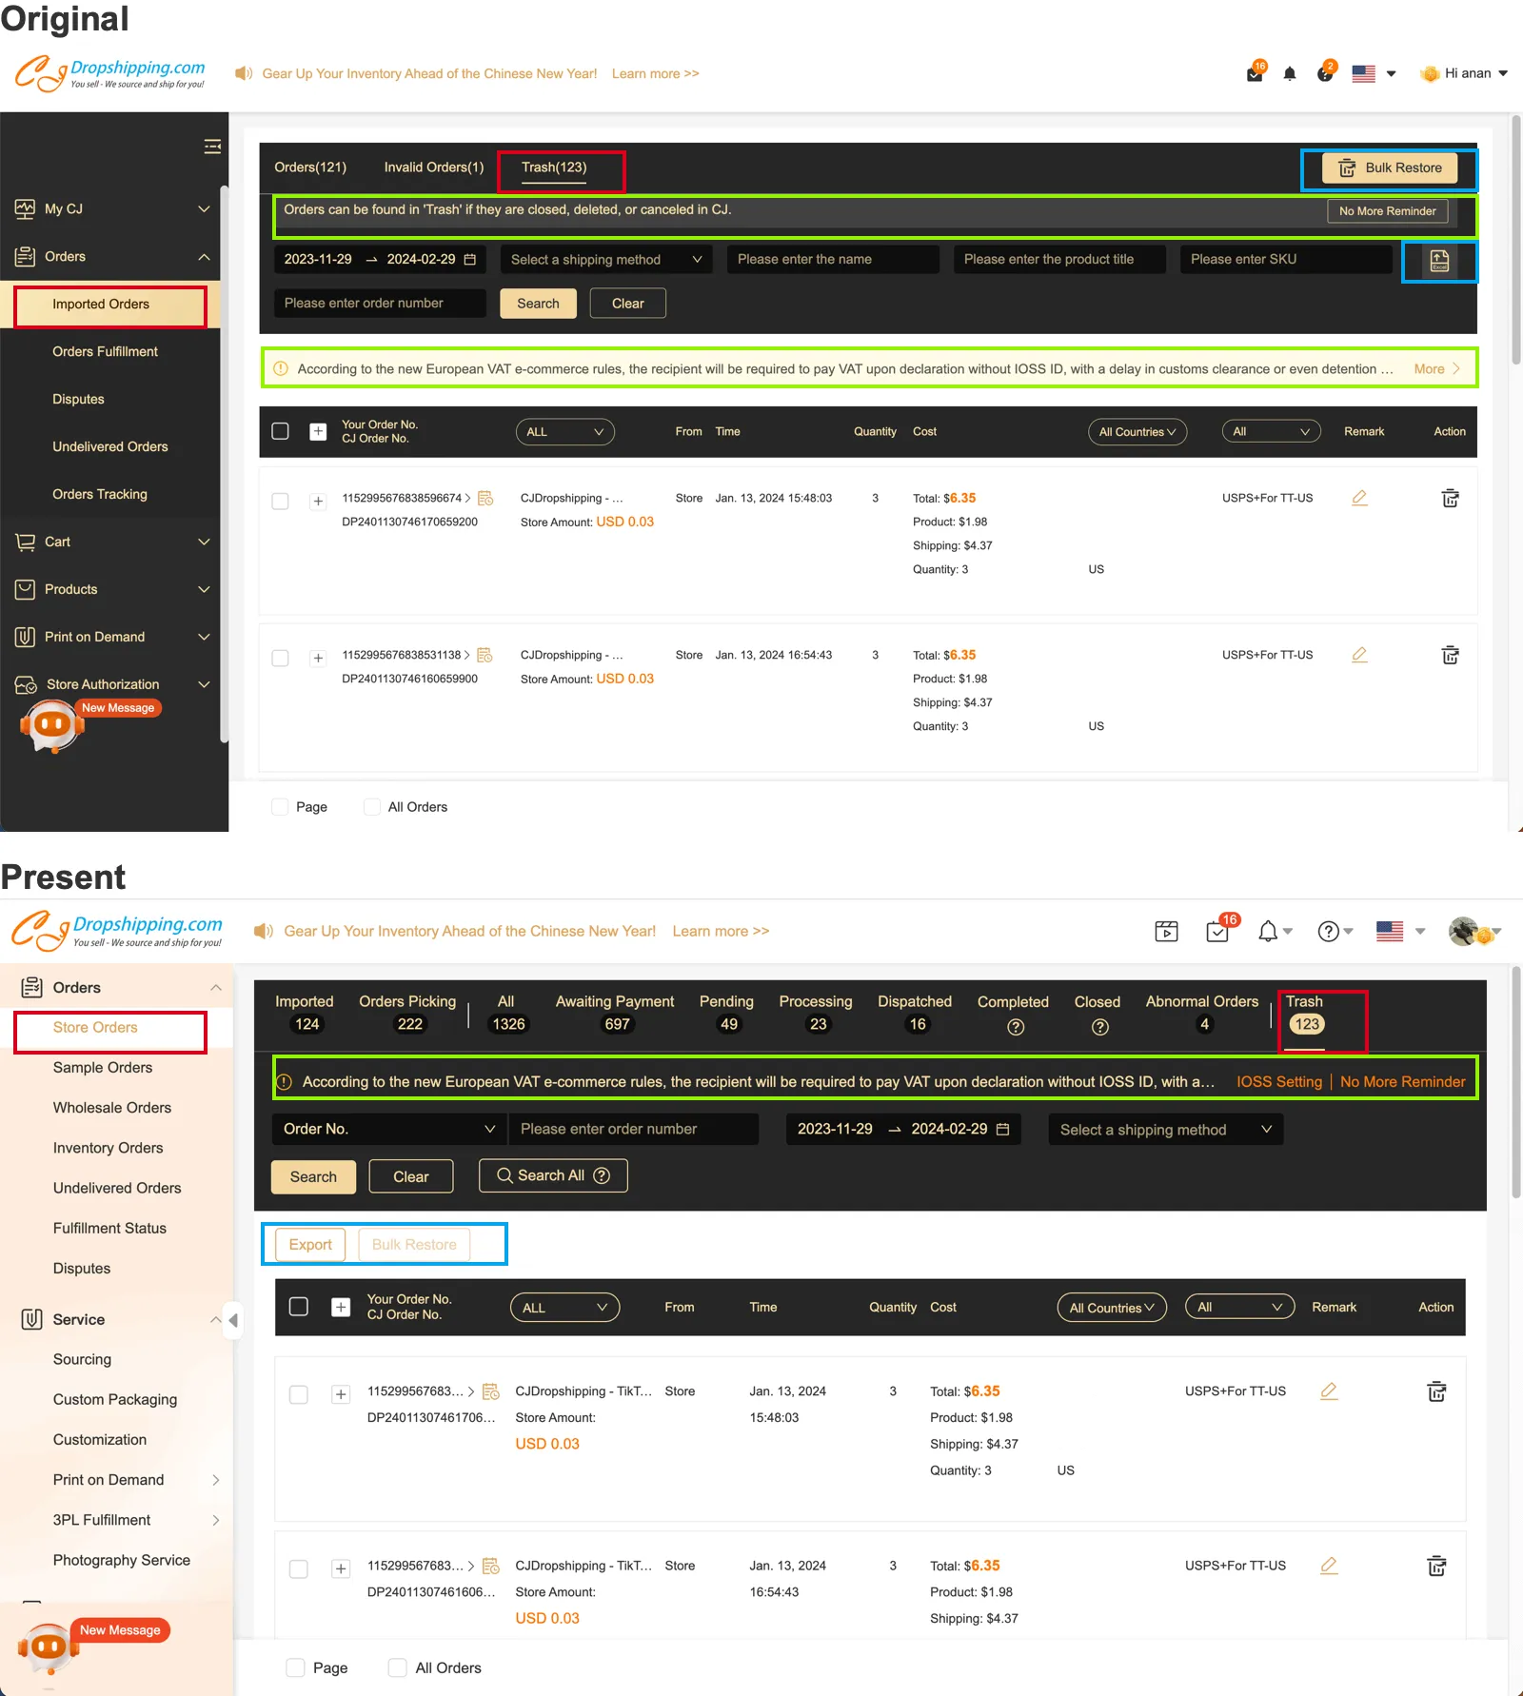1523x1696 pixels.
Task: Tick the Page checkbox in Original view
Action: (x=280, y=807)
